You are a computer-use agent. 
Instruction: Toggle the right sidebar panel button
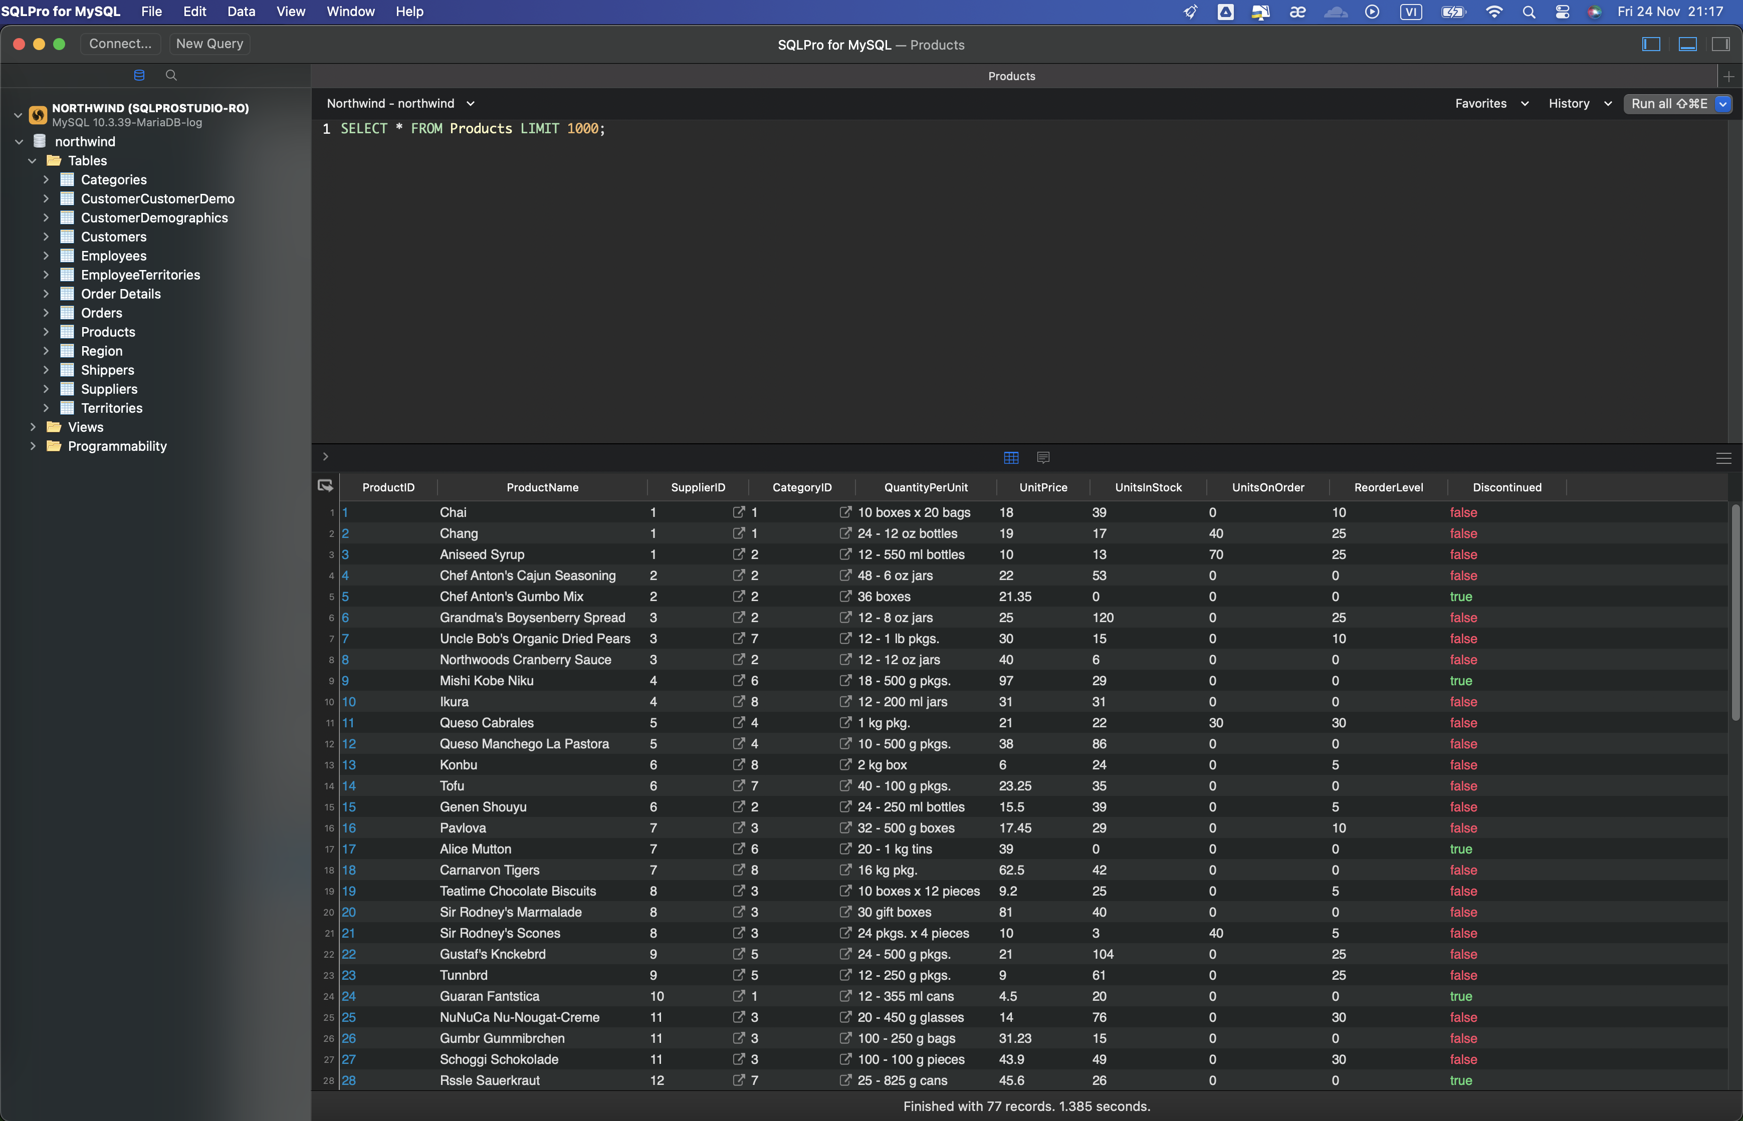(x=1720, y=45)
